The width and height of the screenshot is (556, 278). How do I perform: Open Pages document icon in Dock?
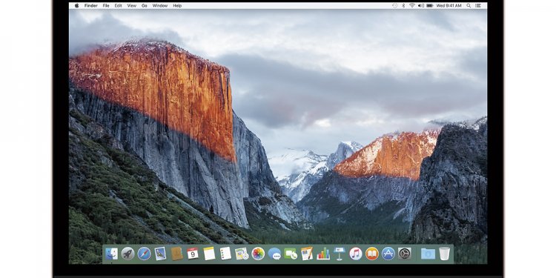point(307,254)
